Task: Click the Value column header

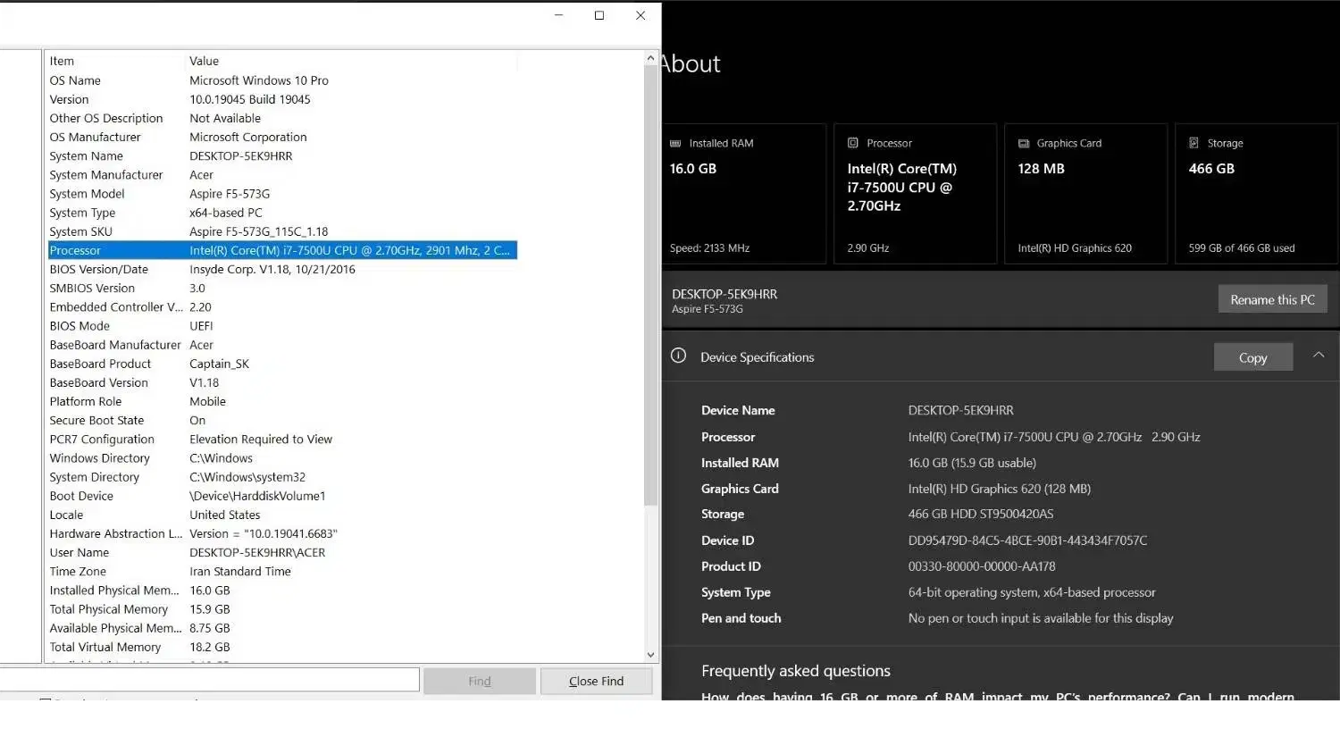Action: click(351, 61)
